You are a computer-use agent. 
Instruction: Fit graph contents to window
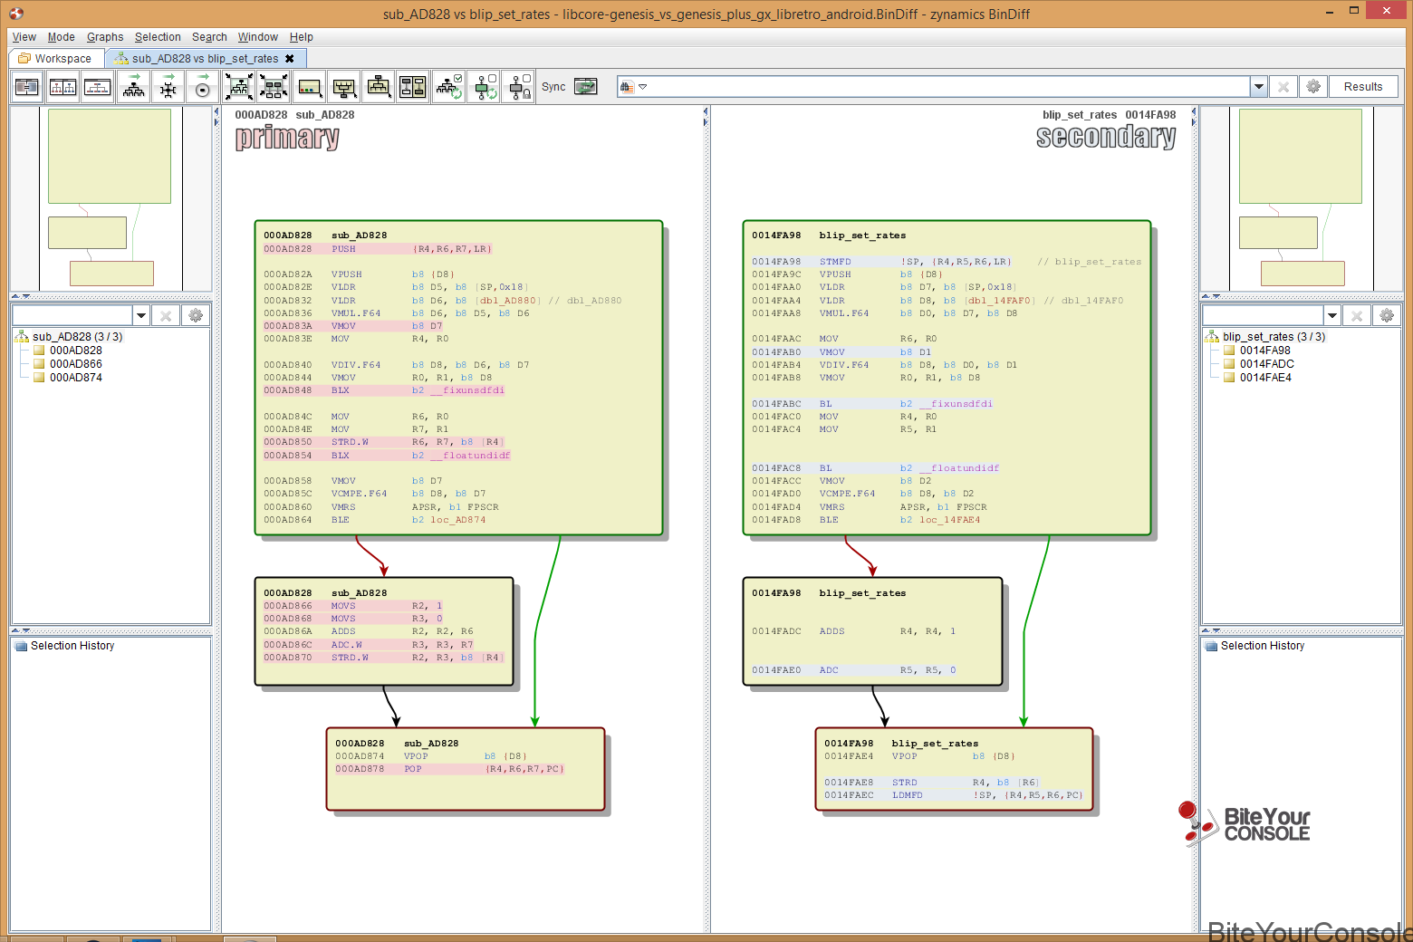[239, 87]
